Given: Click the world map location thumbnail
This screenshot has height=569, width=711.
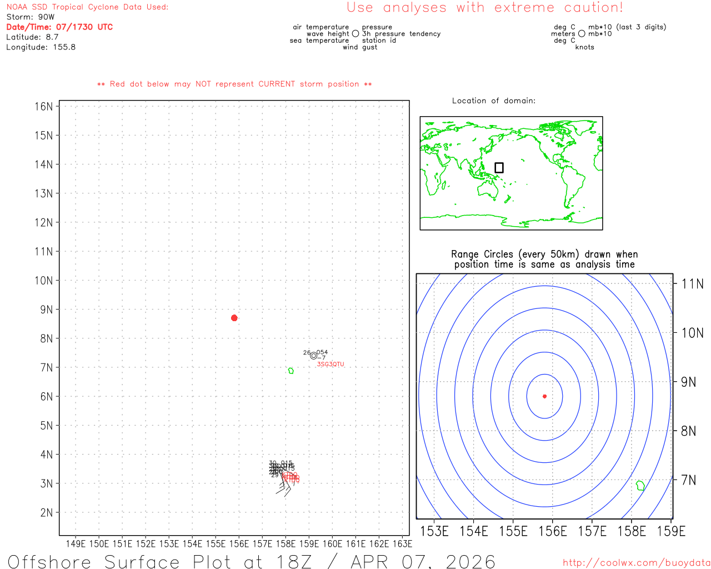Looking at the screenshot, I should [x=511, y=173].
